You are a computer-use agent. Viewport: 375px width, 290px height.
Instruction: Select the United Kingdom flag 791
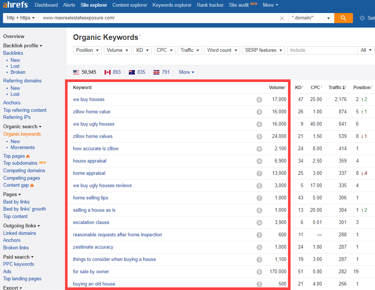161,72
